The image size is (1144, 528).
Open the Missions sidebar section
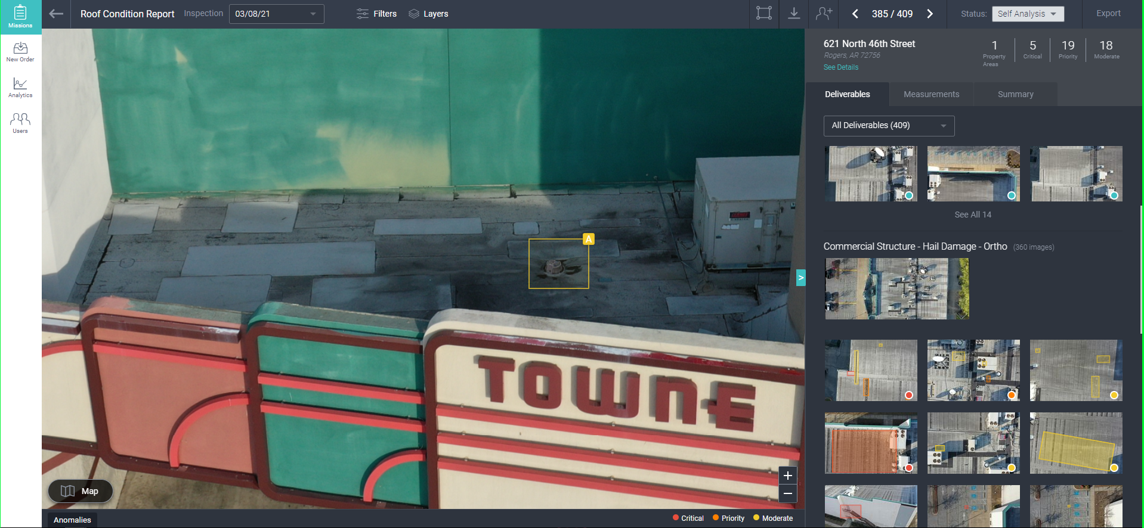pyautogui.click(x=20, y=17)
